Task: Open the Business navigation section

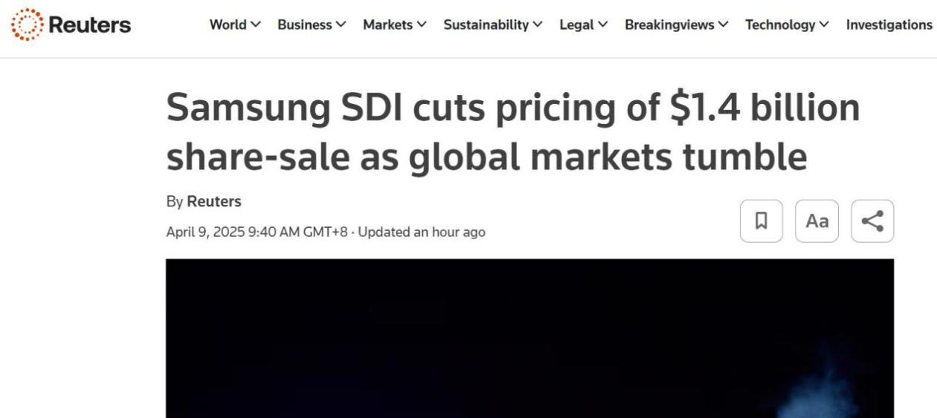Action: click(304, 25)
